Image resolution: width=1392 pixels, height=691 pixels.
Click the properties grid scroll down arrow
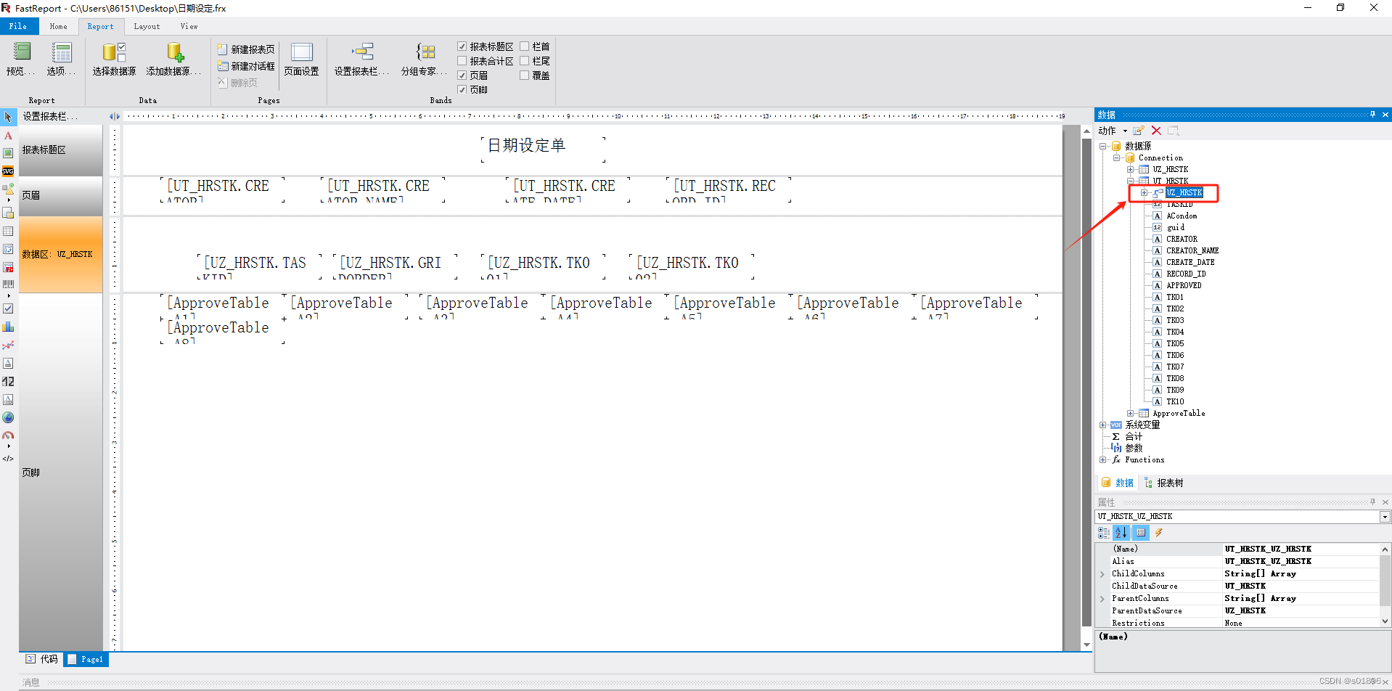1385,621
